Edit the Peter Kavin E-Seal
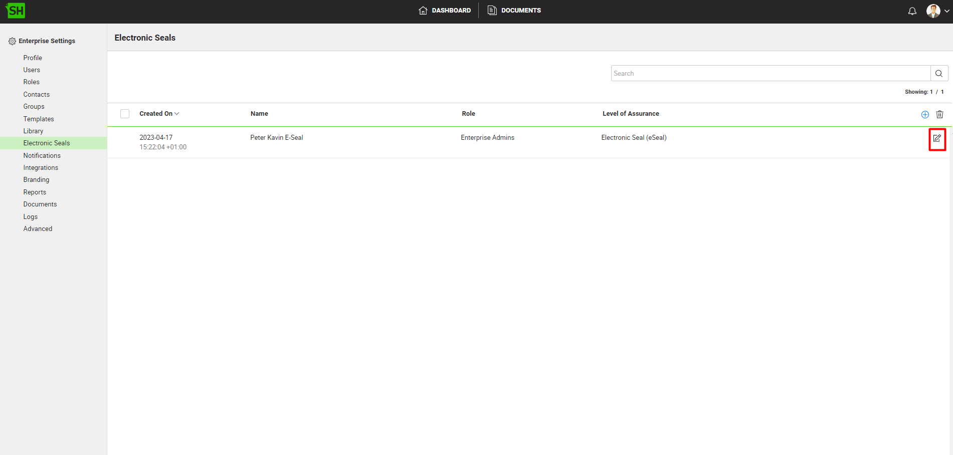This screenshot has width=953, height=455. pos(937,139)
